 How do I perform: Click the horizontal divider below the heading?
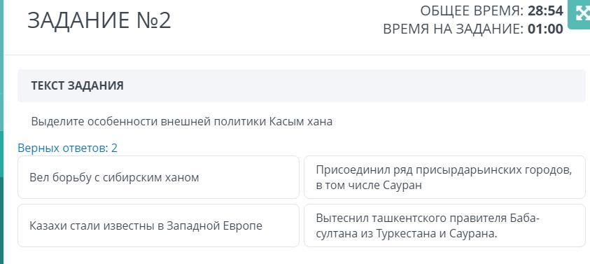[297, 55]
